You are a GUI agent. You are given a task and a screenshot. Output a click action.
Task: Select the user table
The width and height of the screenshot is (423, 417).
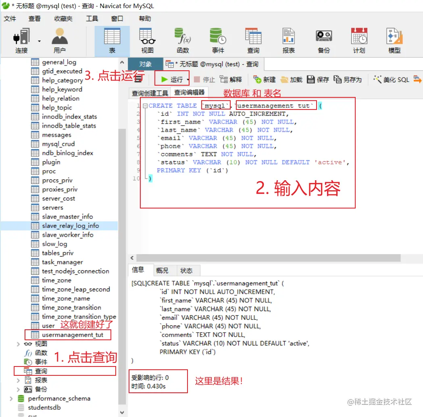tap(43, 326)
